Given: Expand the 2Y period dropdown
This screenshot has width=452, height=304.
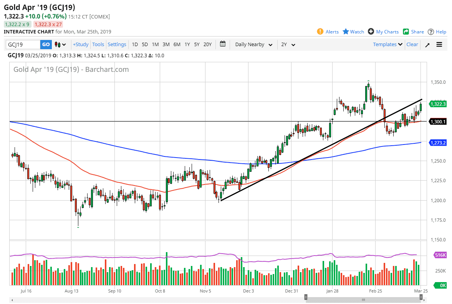Looking at the screenshot, I should pos(288,45).
